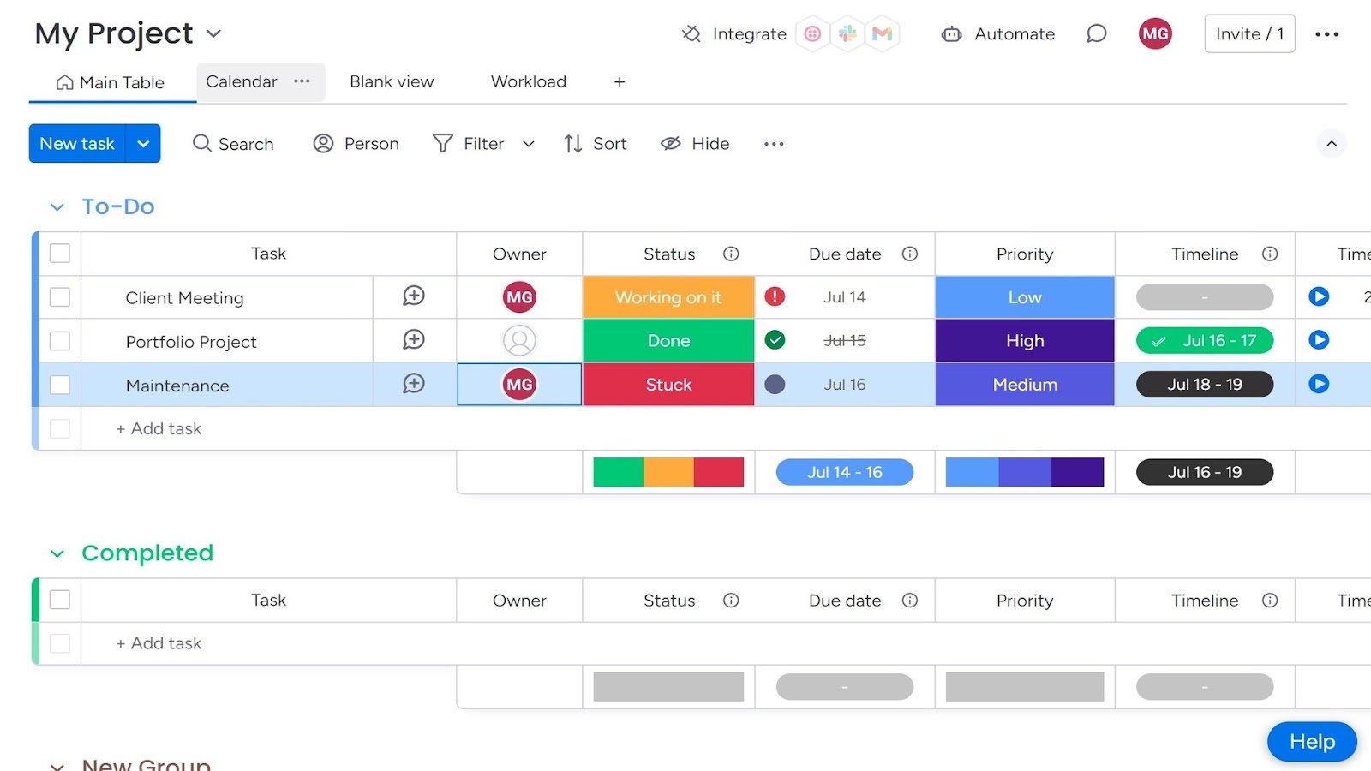Image resolution: width=1371 pixels, height=771 pixels.
Task: Open the Help button
Action: (1312, 741)
